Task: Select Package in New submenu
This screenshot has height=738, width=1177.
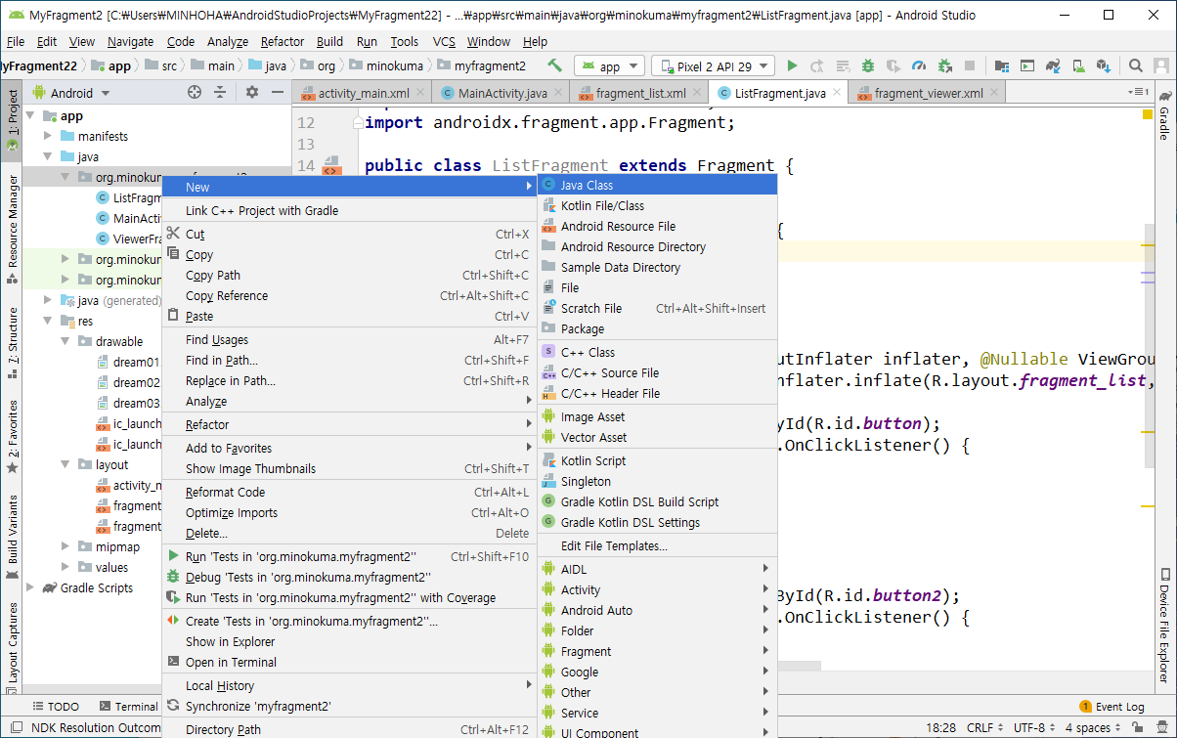Action: coord(657,329)
